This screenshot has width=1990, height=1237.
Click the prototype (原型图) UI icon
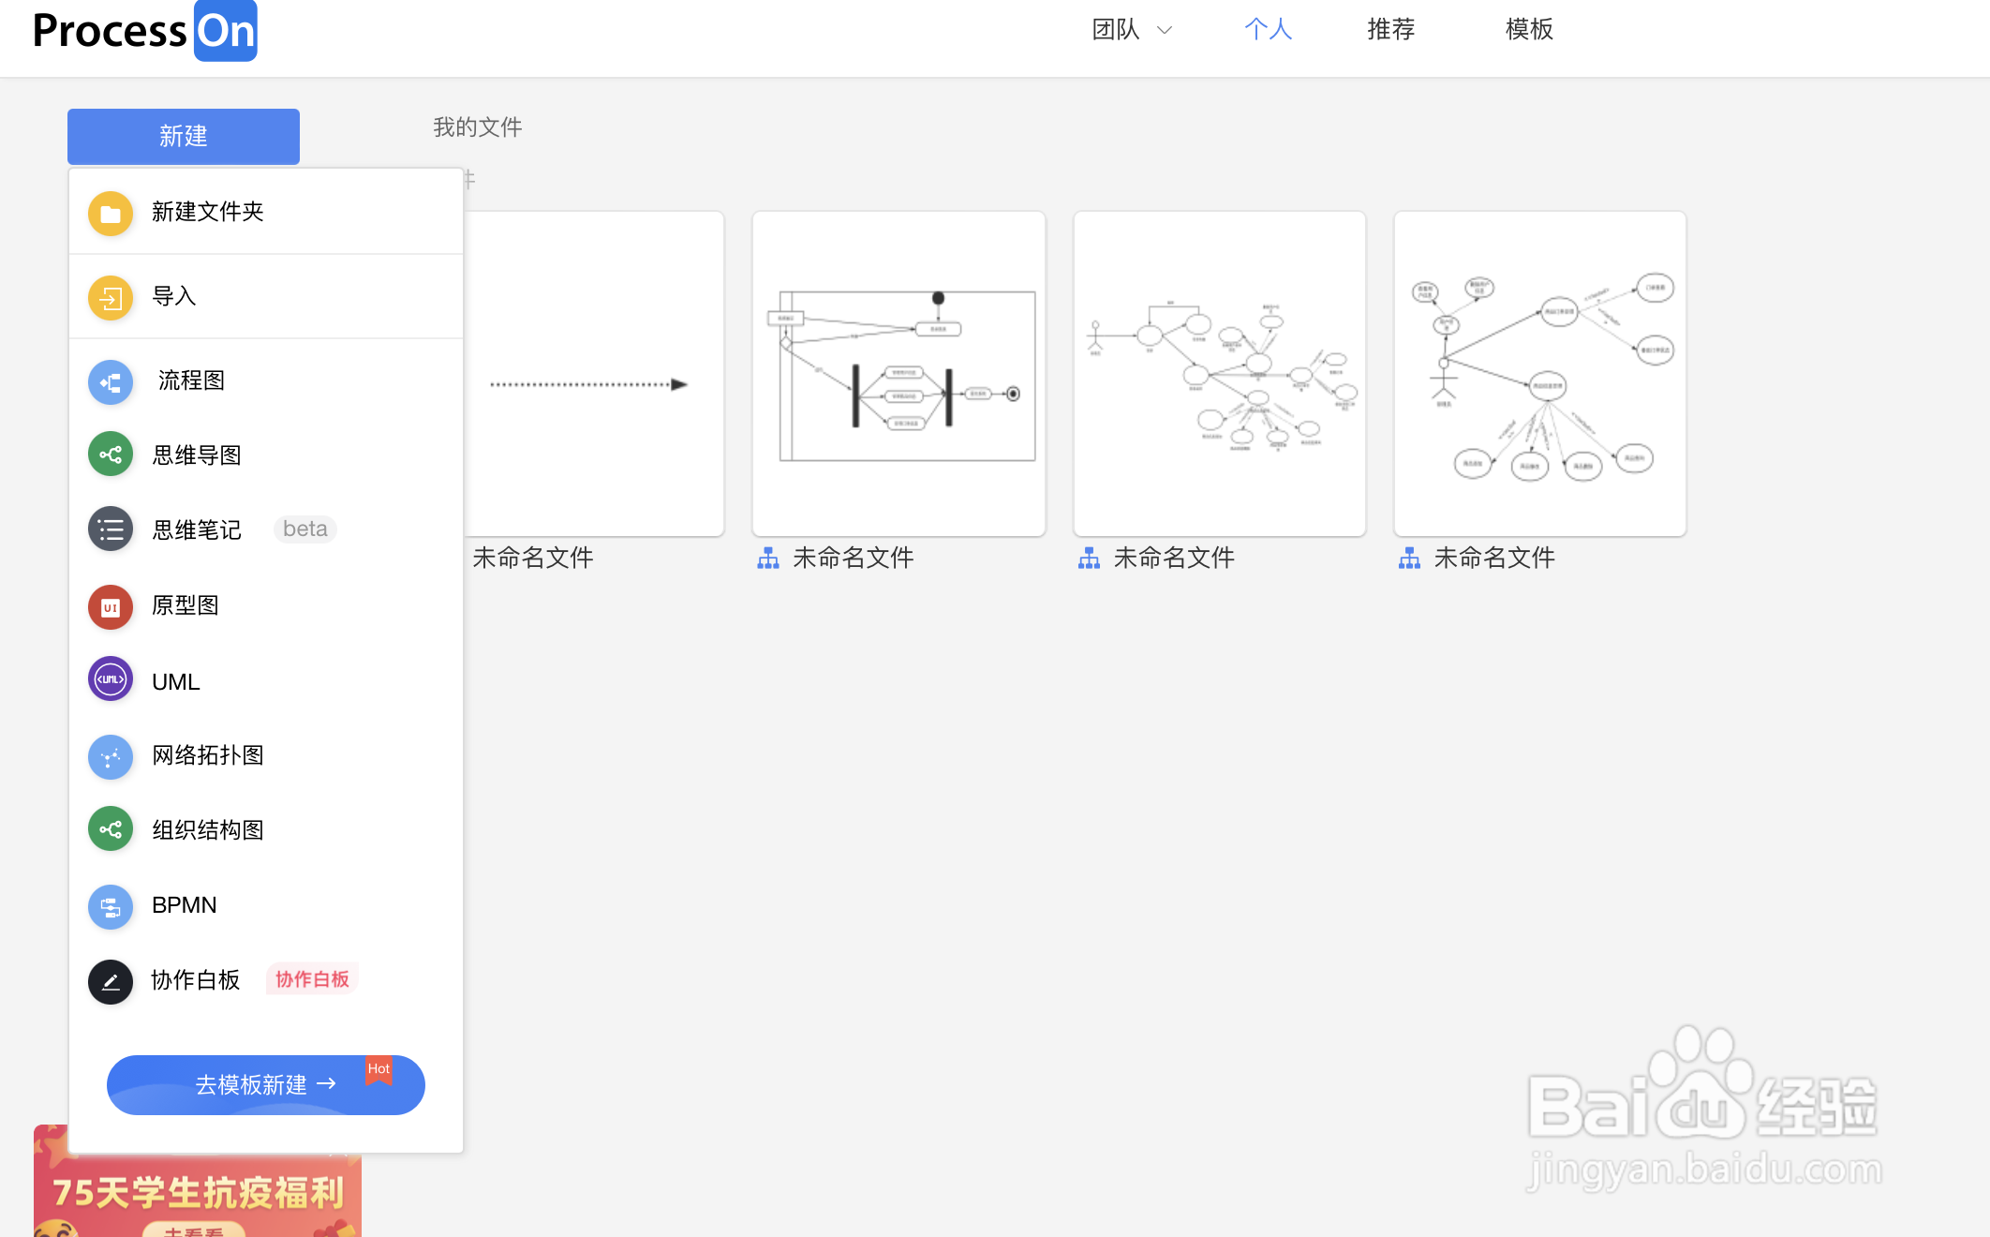pos(111,606)
